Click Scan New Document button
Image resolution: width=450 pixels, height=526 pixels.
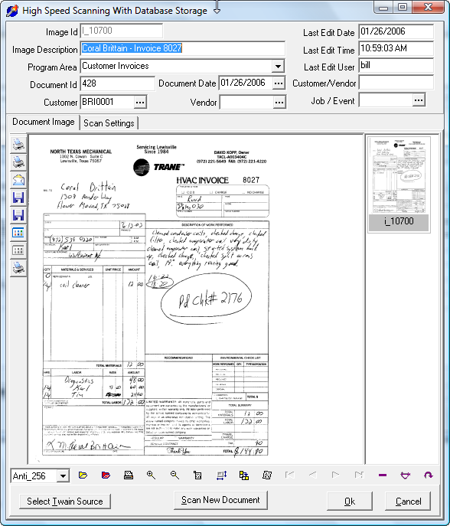[x=220, y=500]
